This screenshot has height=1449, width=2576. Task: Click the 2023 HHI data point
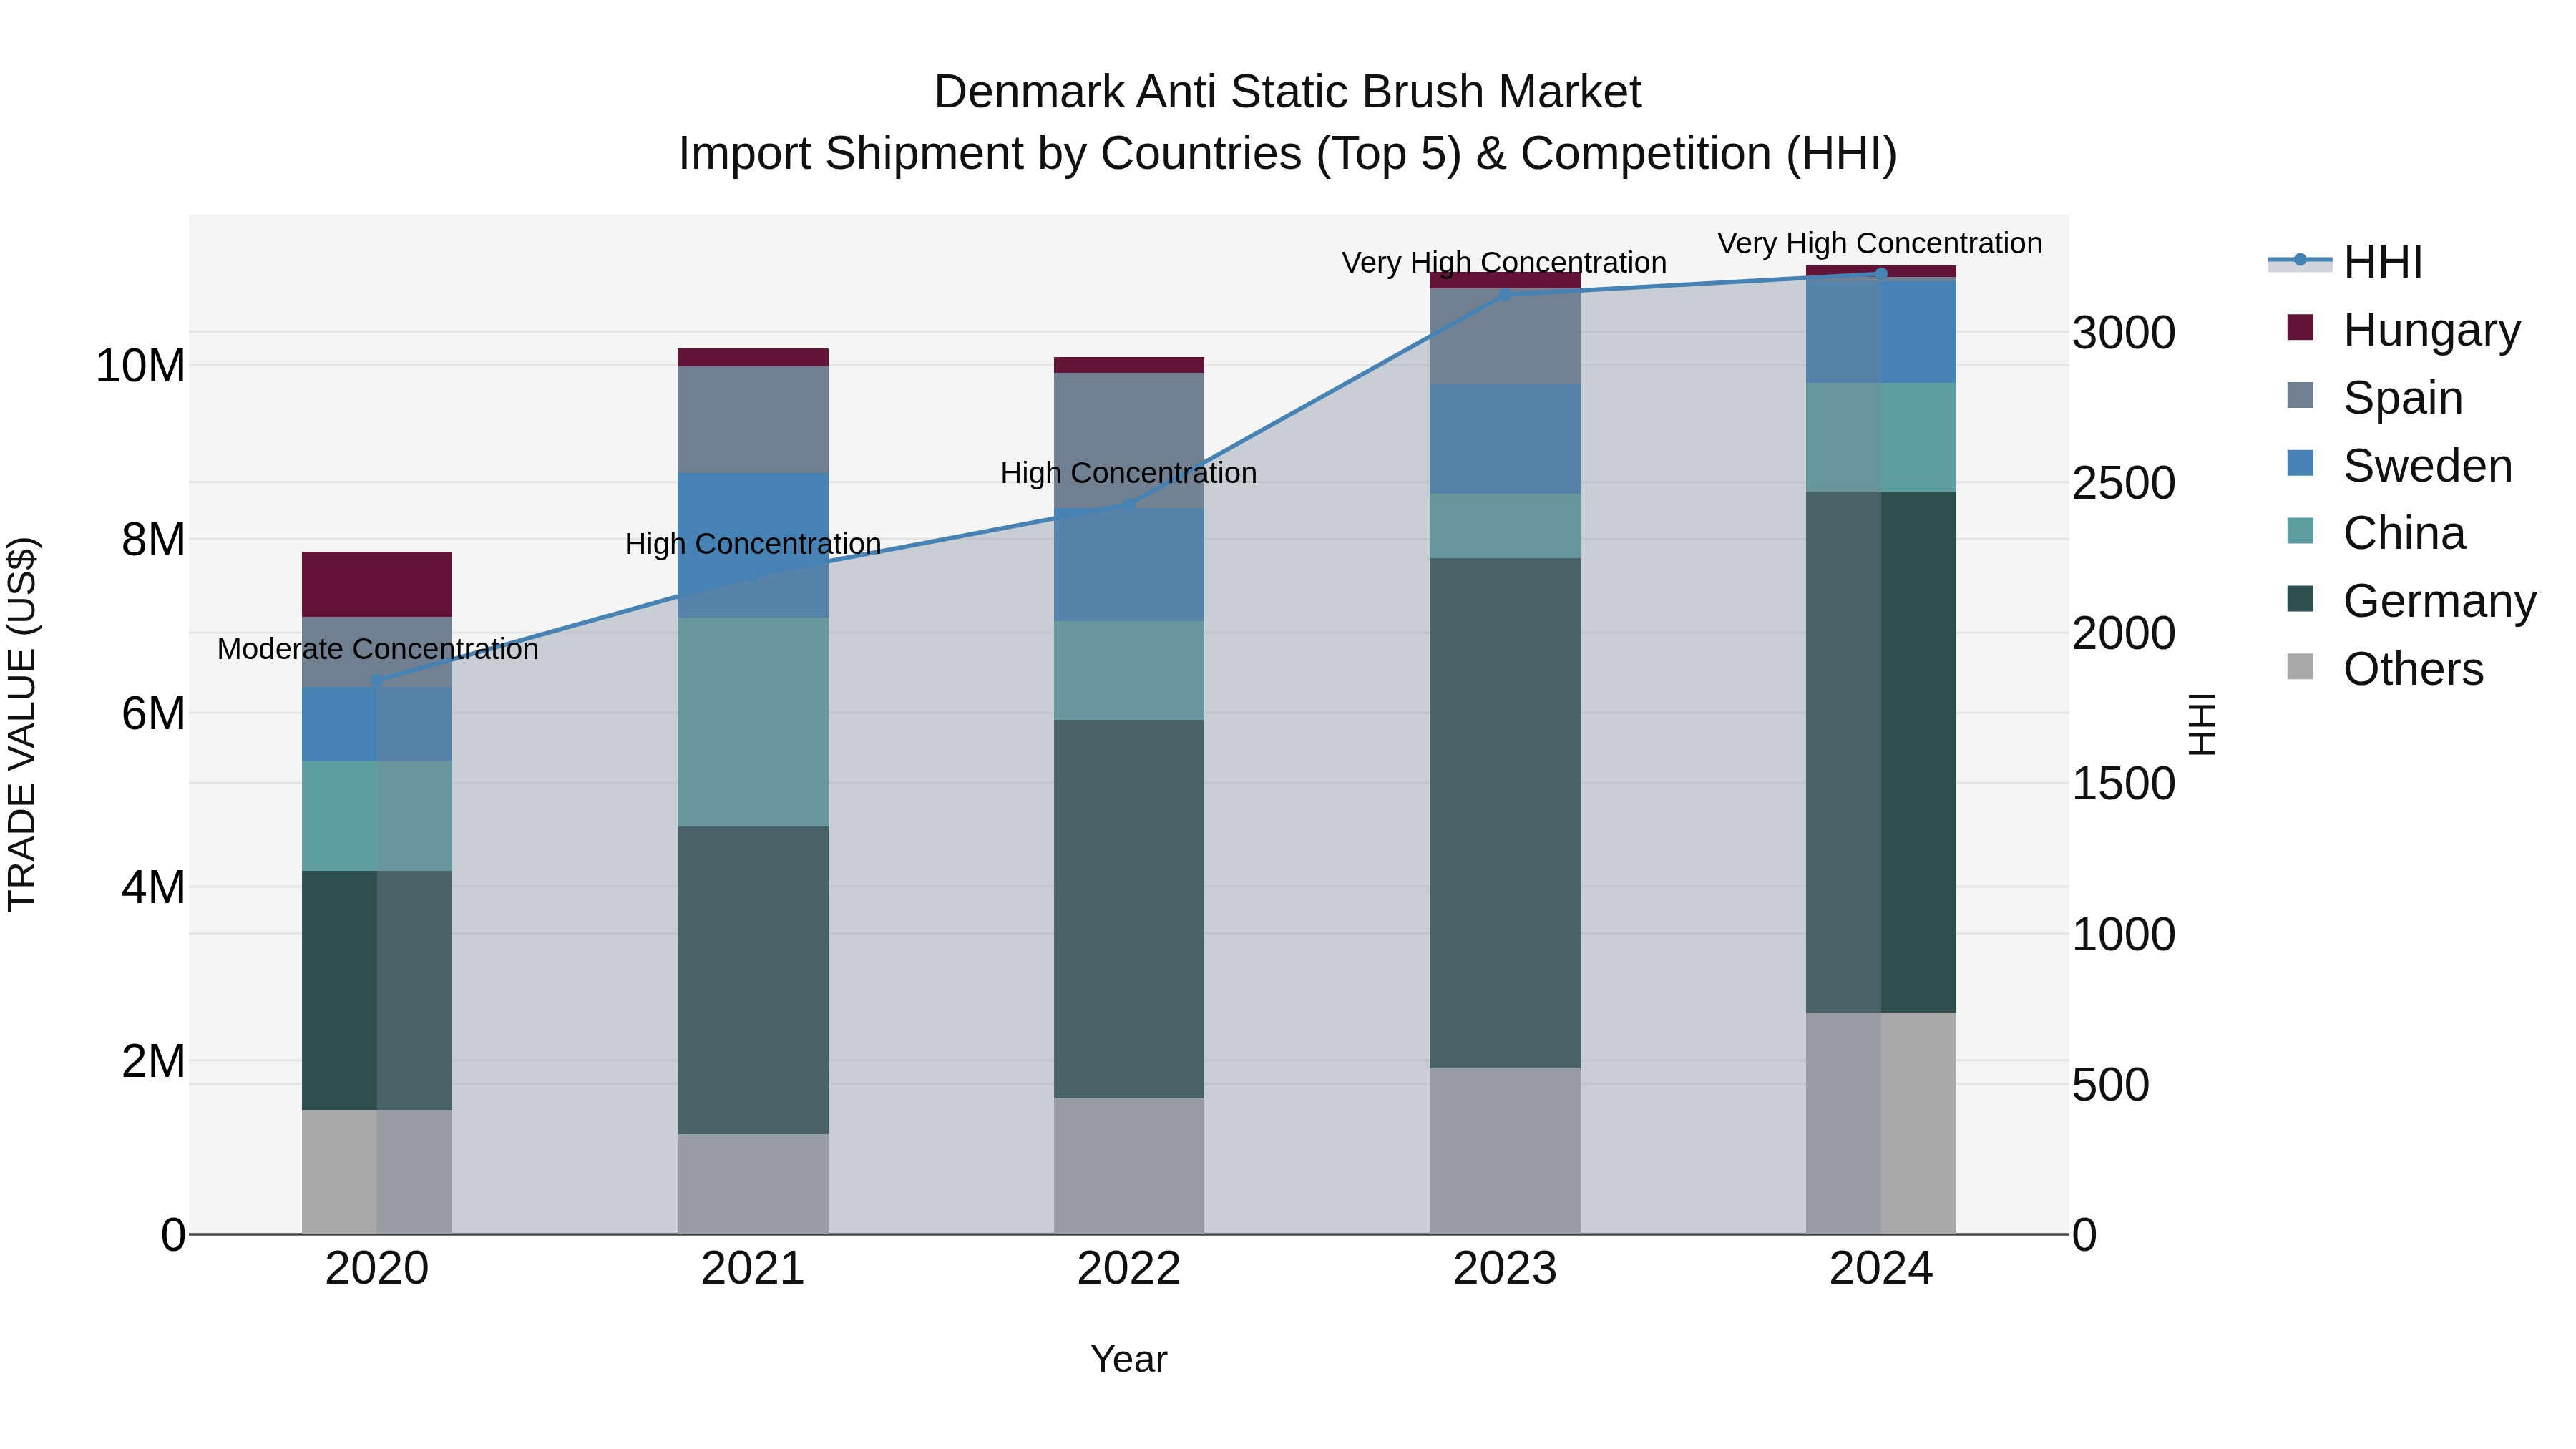click(x=1505, y=295)
